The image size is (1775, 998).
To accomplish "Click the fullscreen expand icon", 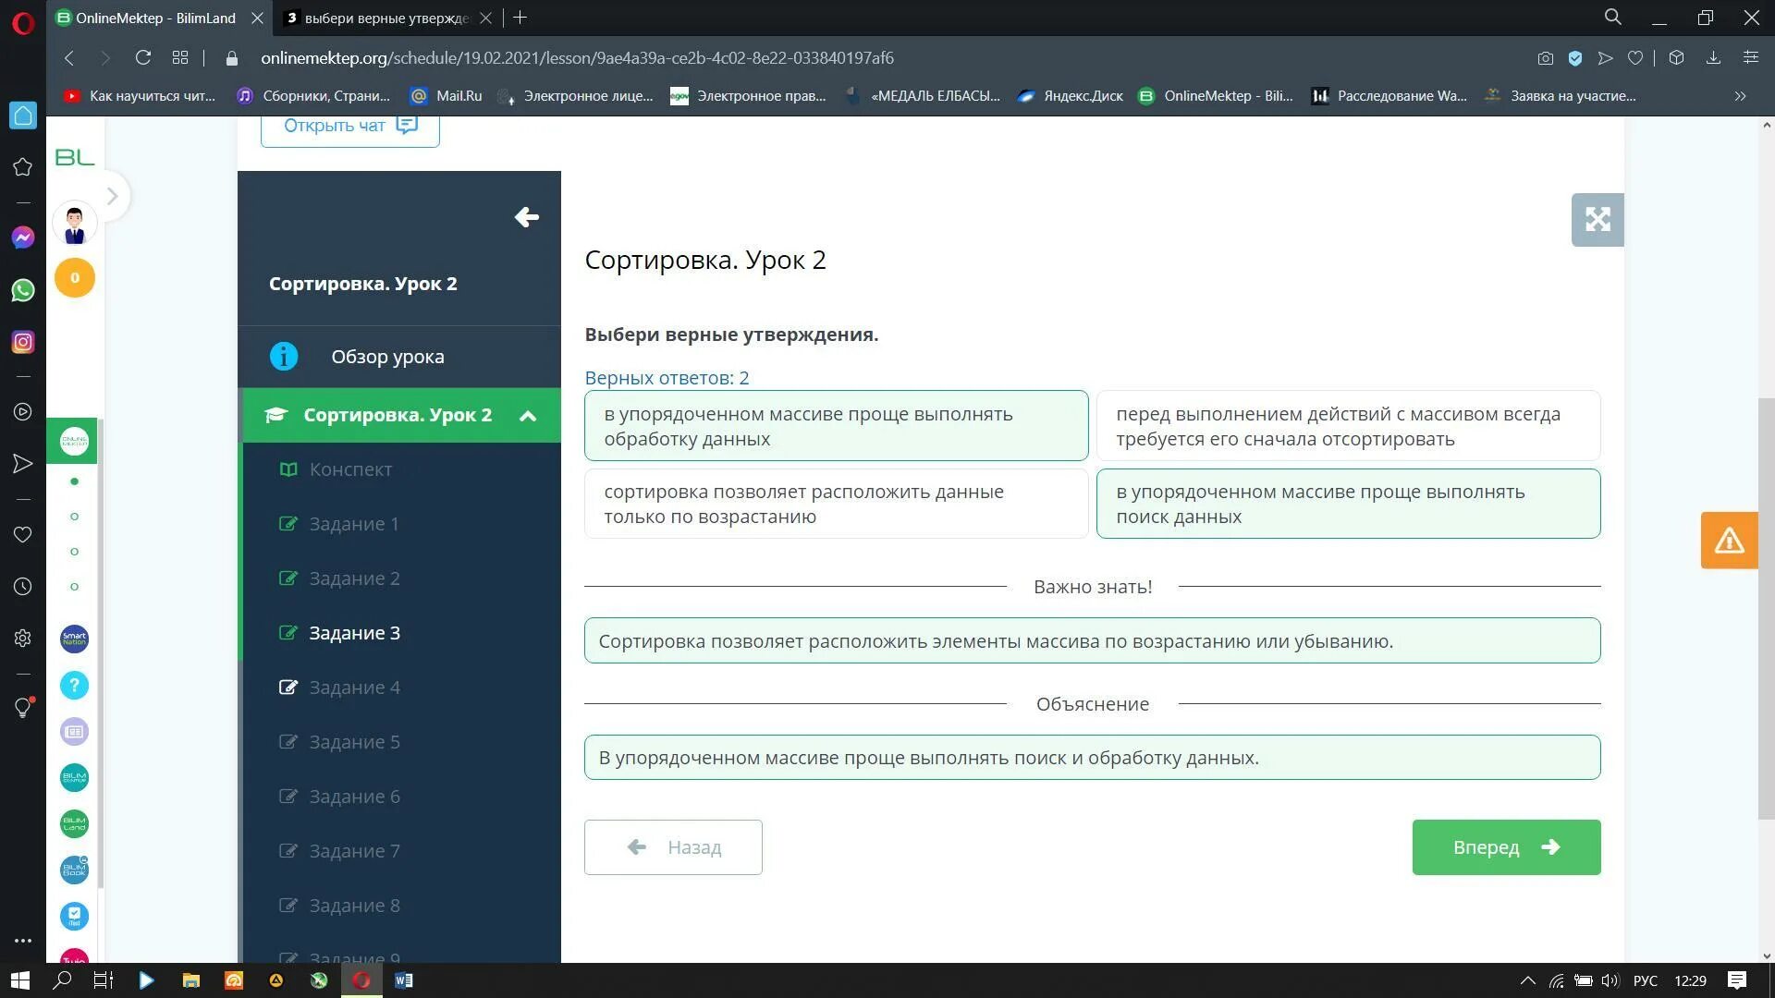I will [x=1597, y=220].
